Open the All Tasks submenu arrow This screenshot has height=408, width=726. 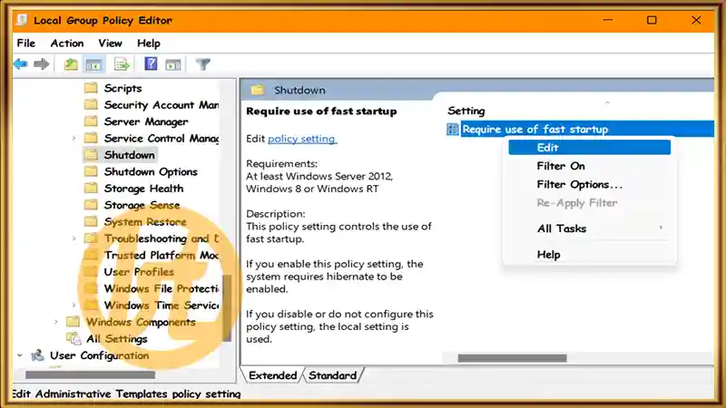click(661, 228)
